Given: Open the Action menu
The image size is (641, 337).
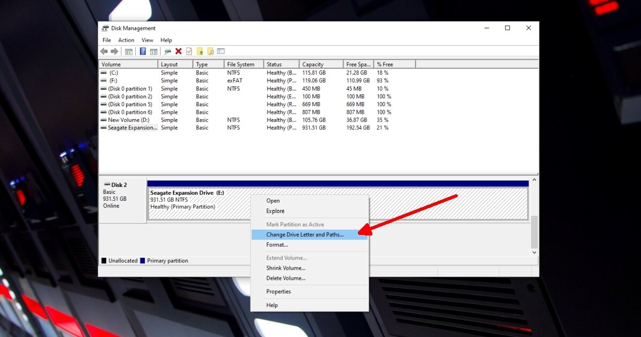Looking at the screenshot, I should (x=126, y=40).
